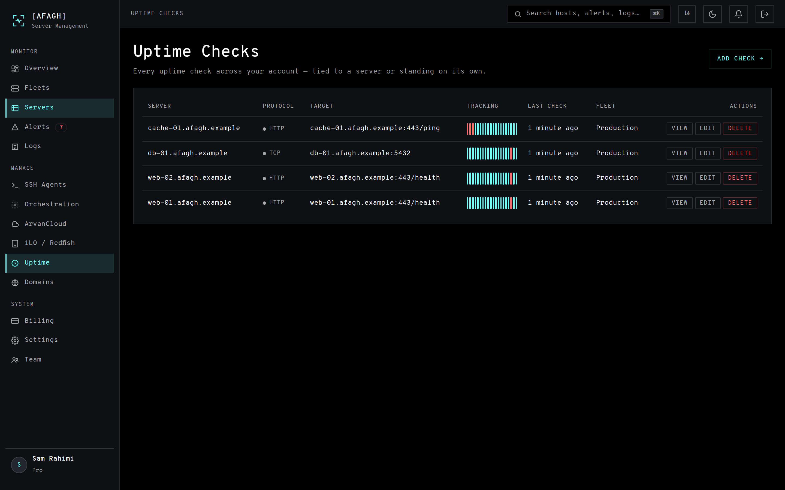785x490 pixels.
Task: Click the TRACKING column header
Action: coord(482,106)
